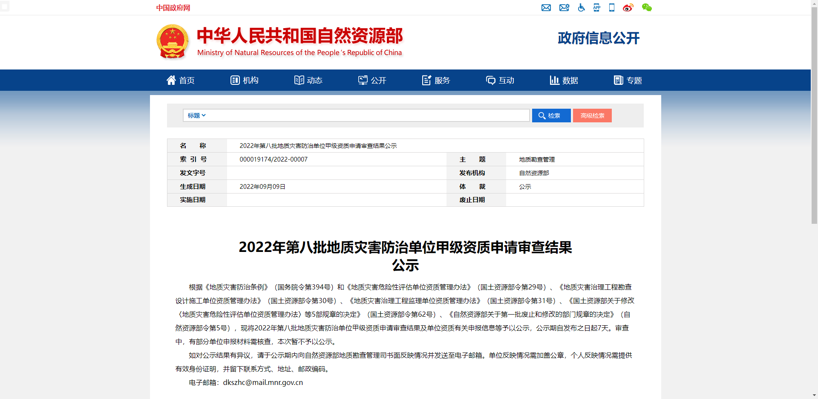Open the WeChat icon

646,8
